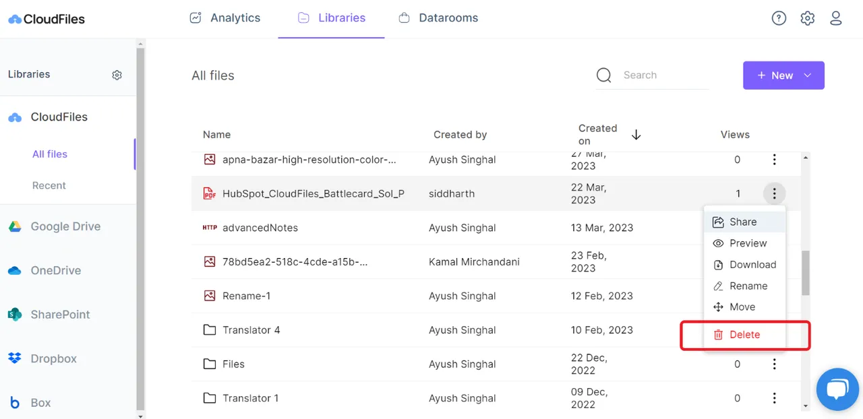Open the Recent files view

point(49,185)
